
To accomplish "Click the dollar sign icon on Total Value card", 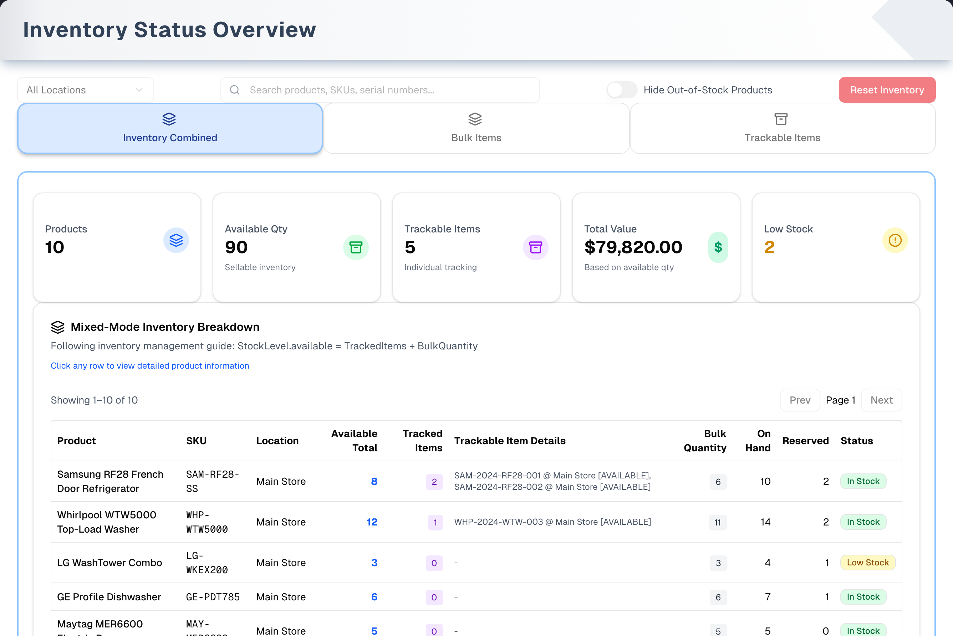I will tap(718, 247).
